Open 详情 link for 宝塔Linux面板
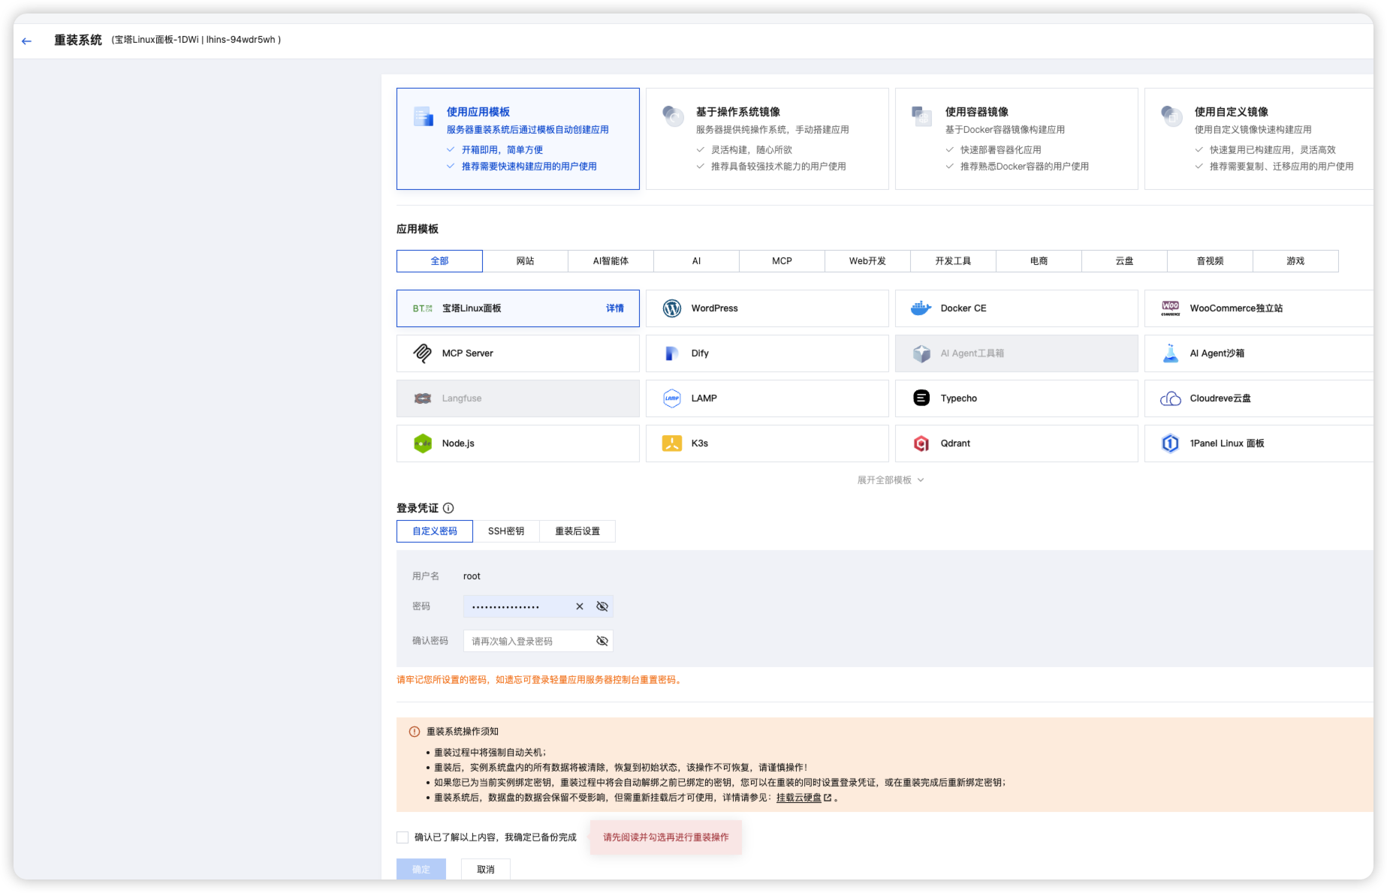1387x893 pixels. point(615,308)
